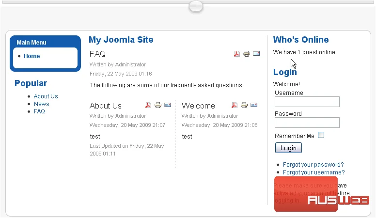
Task: Click the 'Wednesday, 20 May 2009 21:06' date
Action: [x=219, y=125]
